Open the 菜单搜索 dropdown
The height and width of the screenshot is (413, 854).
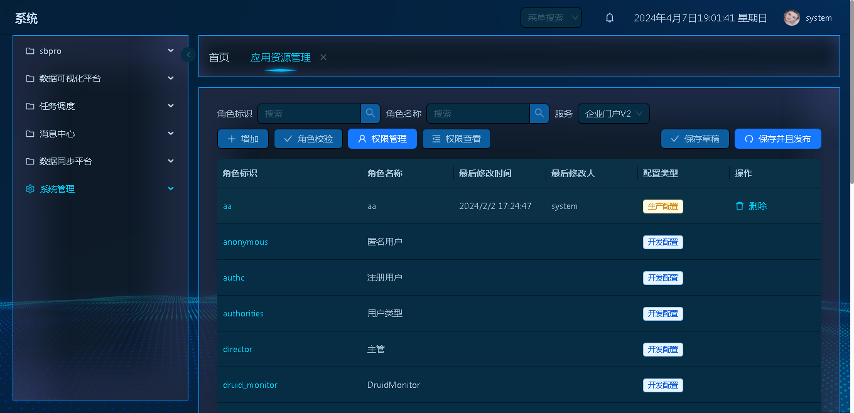[x=551, y=18]
